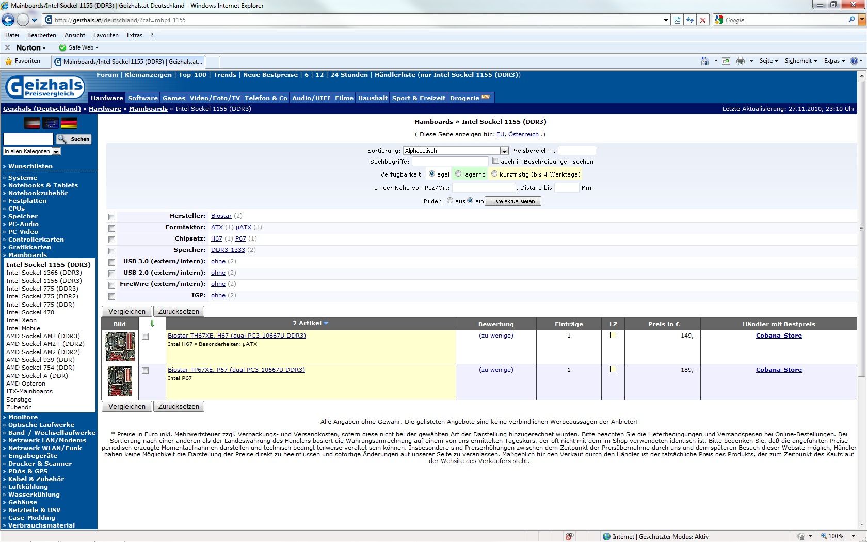Click the Suchen button in sidebar
This screenshot has height=542, width=867.
[x=74, y=139]
